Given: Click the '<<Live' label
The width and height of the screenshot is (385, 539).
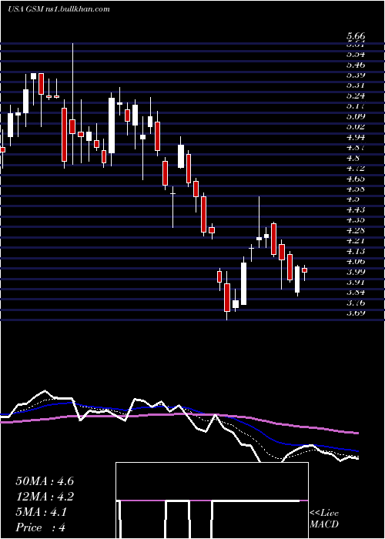Looking at the screenshot, I should pos(324,514).
